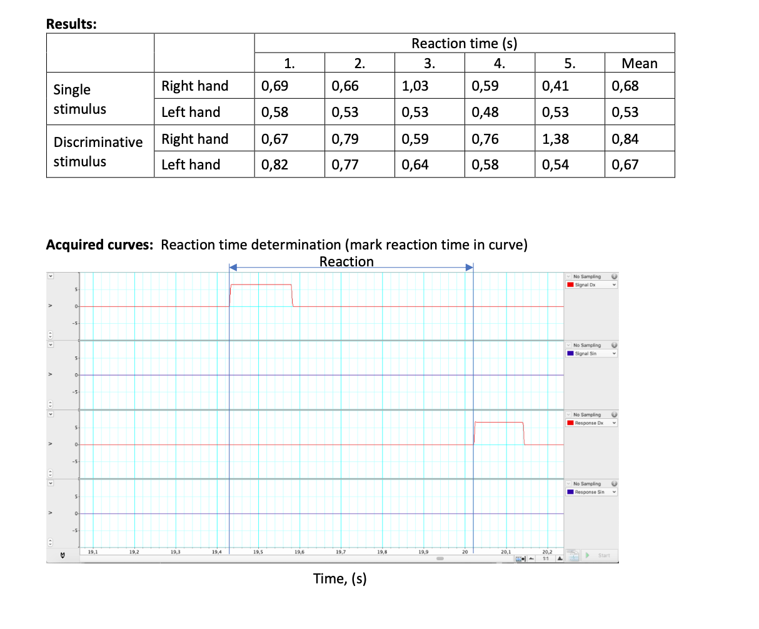The width and height of the screenshot is (759, 629).
Task: Click the amplitude stepper on the Response Dx axis
Action: tap(51, 473)
